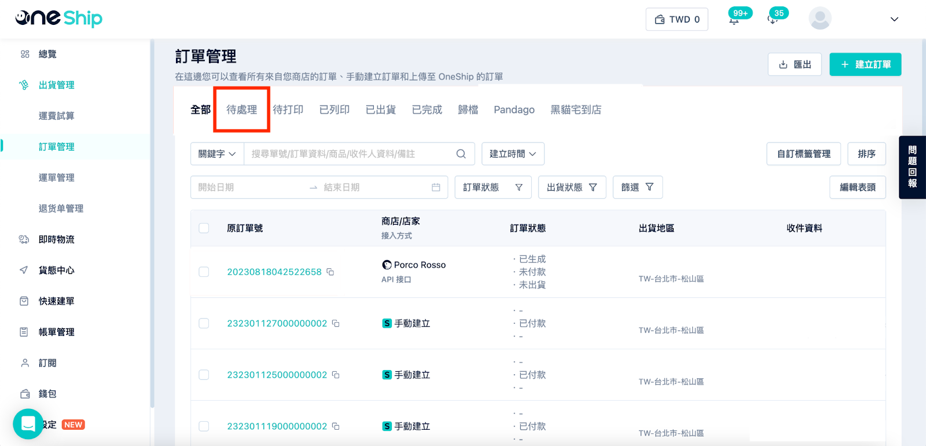Open the download tasks icon with 35 badge
This screenshot has width=926, height=446.
[x=772, y=20]
